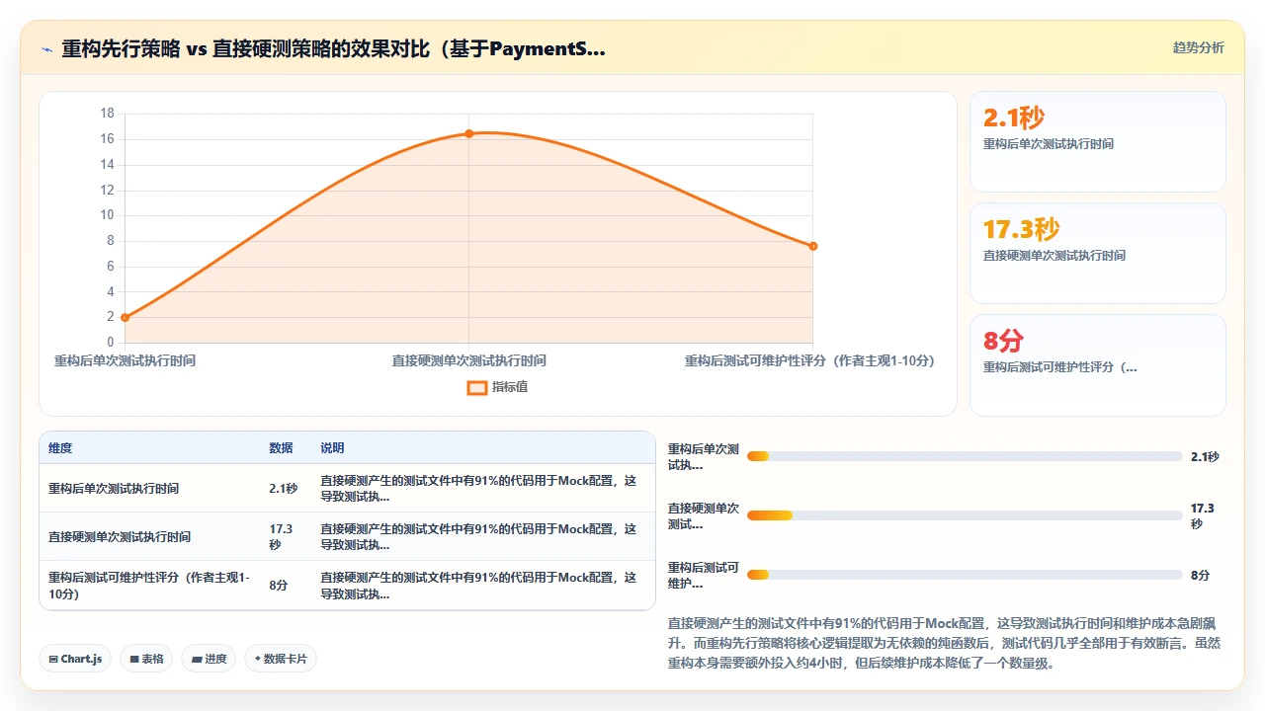Click the 2.1秒 stat card
This screenshot has height=711, width=1265.
coord(1097,141)
